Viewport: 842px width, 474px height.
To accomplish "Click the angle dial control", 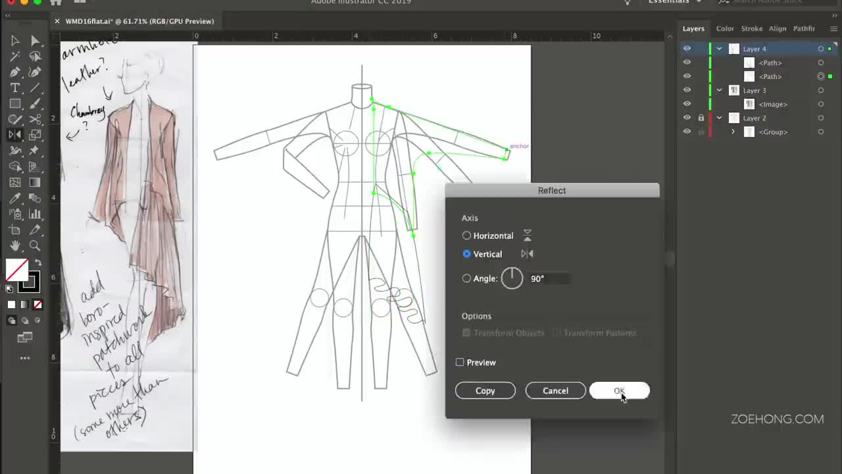I will click(x=512, y=278).
